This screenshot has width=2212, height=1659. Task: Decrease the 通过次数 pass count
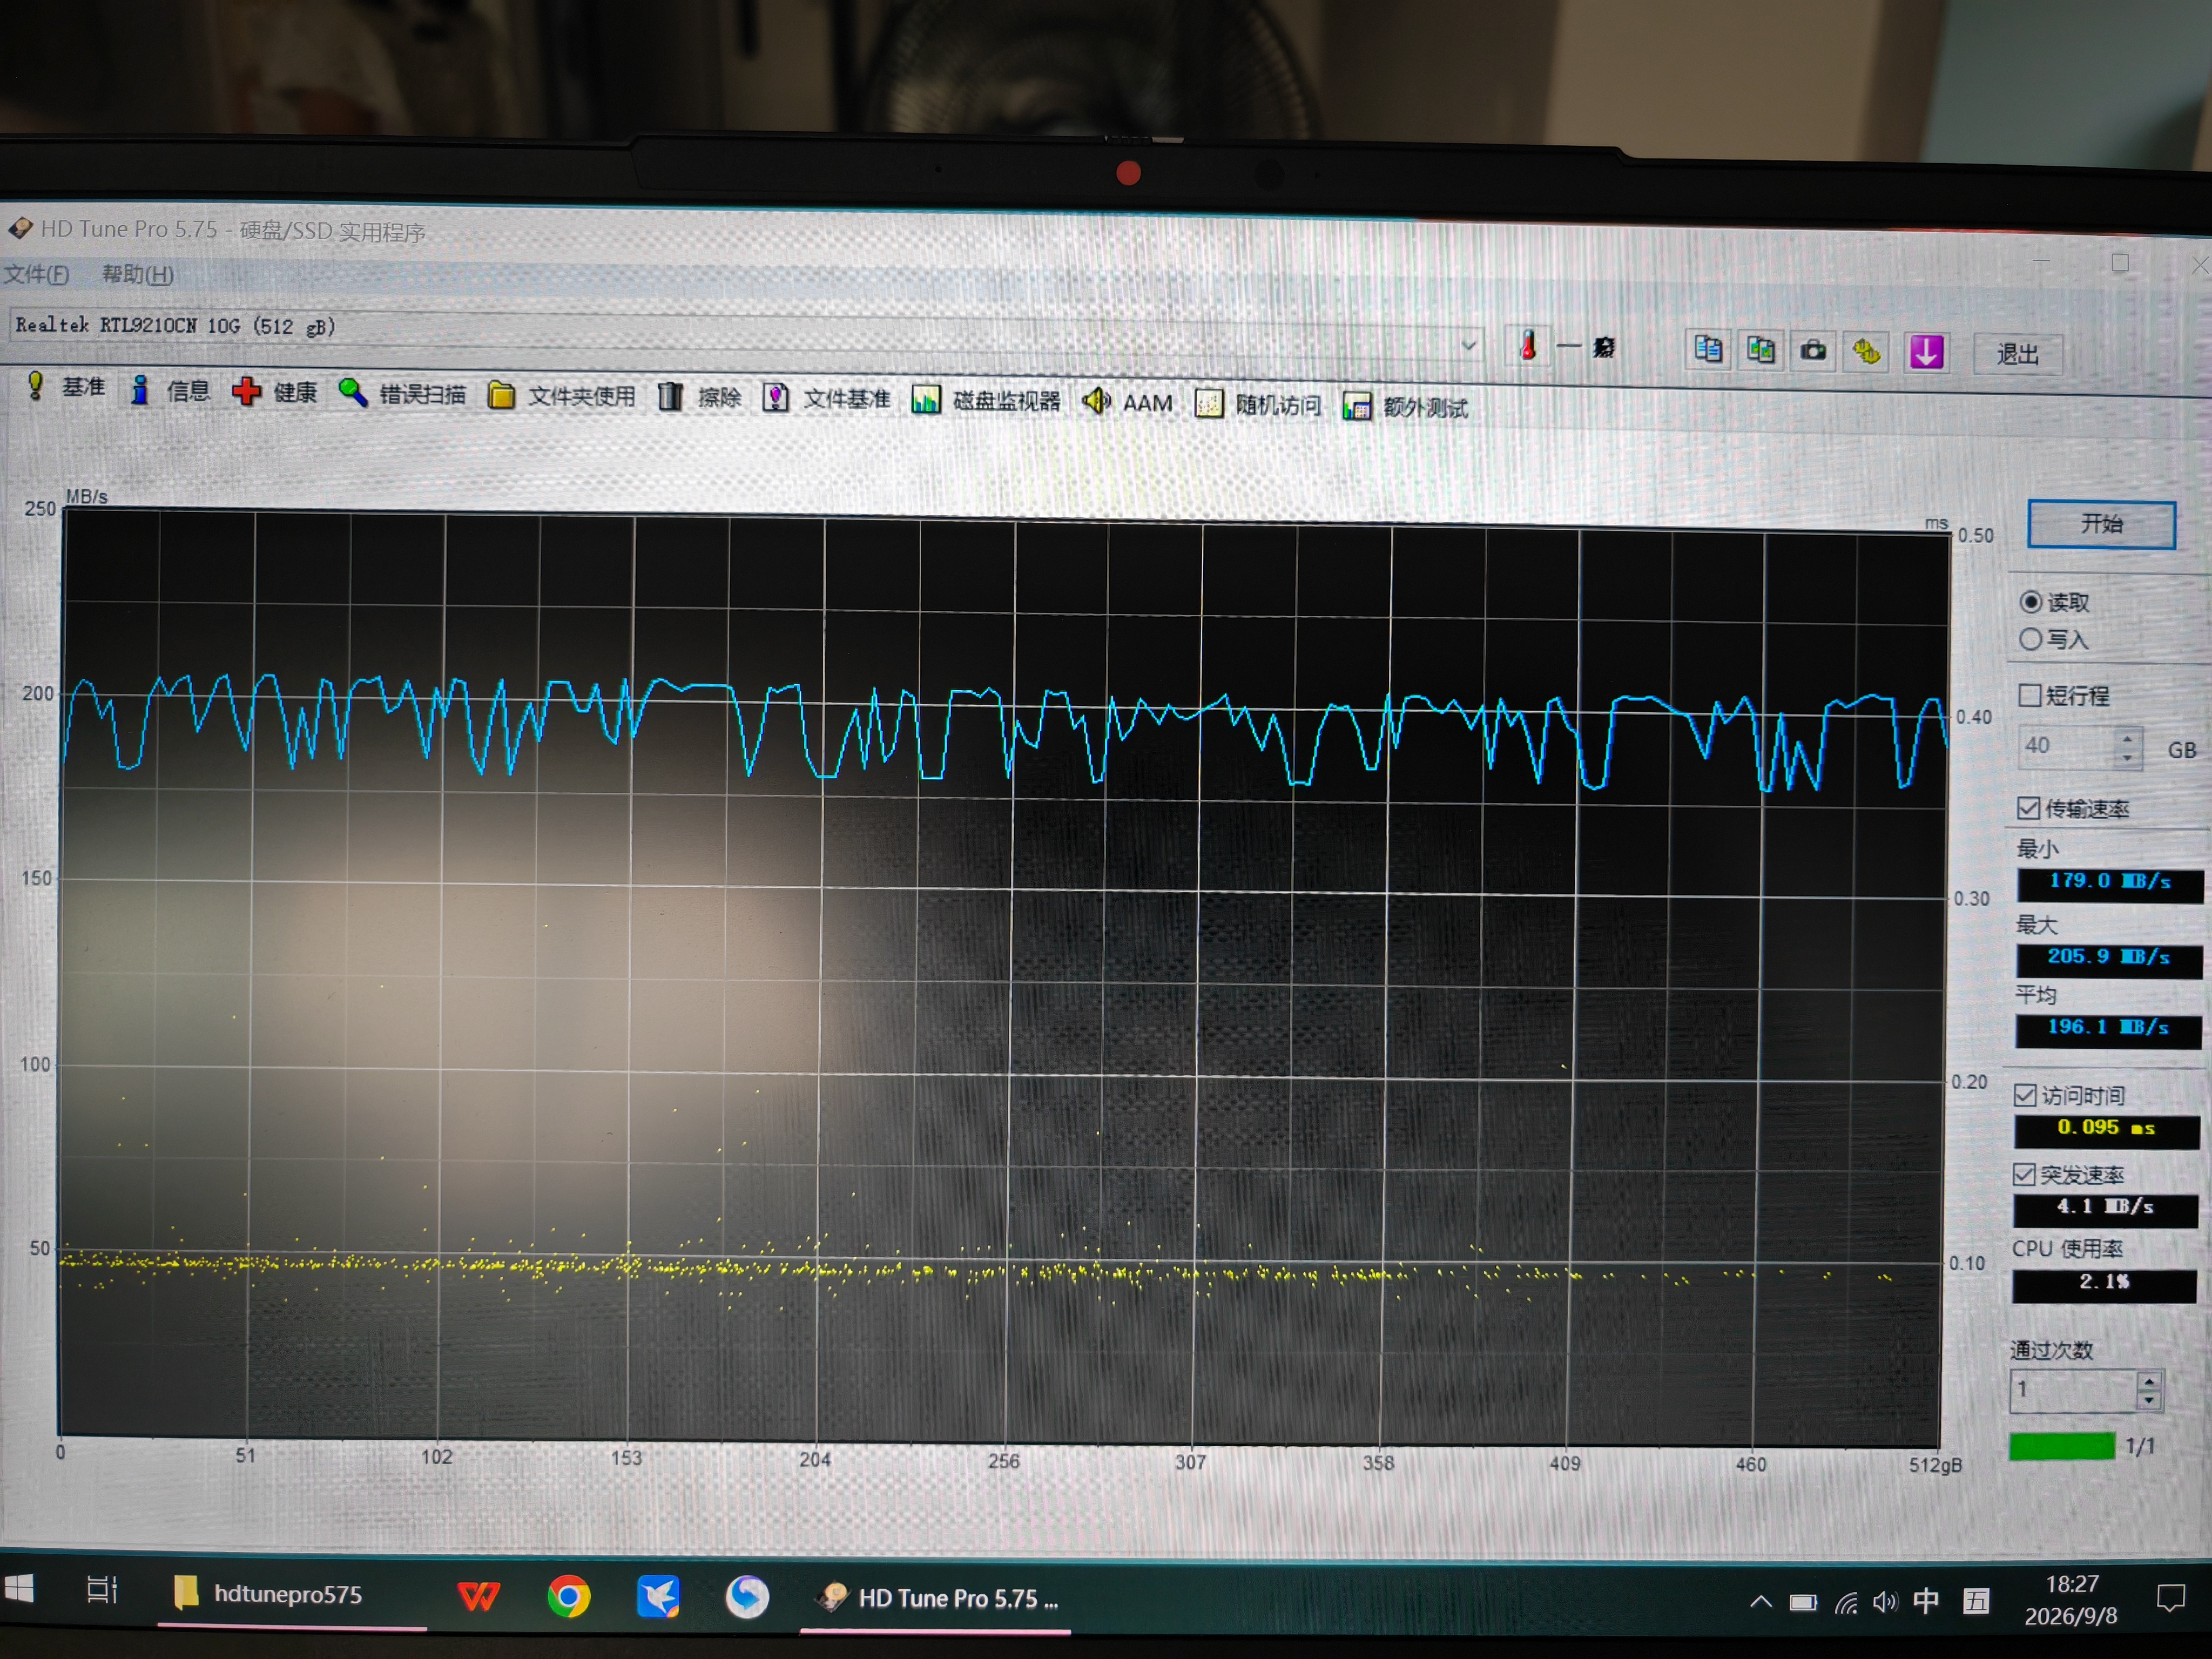click(2148, 1400)
